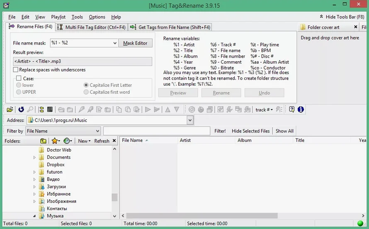The image size is (369, 229).
Task: Click the notepad-with-pencil edit icon
Action: 99,110
